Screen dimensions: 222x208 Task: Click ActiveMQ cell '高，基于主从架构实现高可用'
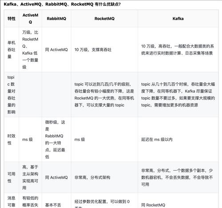[x=30, y=177]
